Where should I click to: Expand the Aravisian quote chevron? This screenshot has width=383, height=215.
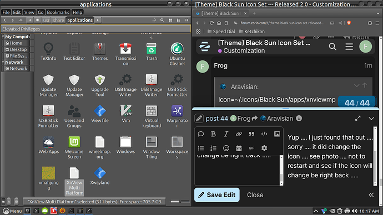[356, 85]
